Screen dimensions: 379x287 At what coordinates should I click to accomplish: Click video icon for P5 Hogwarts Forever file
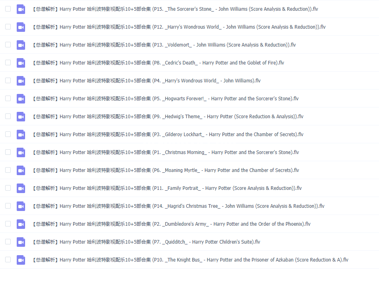pyautogui.click(x=21, y=99)
